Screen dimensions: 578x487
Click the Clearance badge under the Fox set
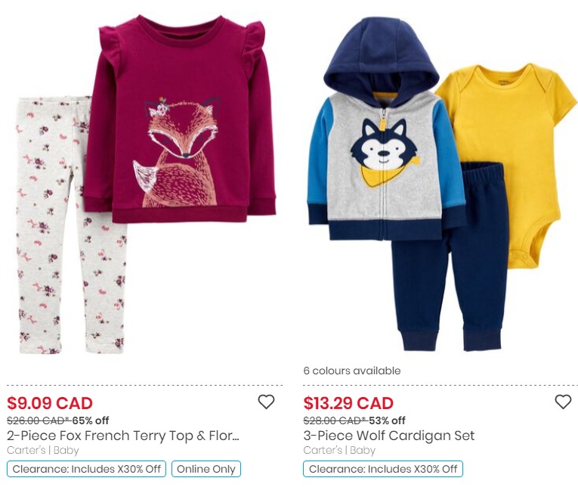pos(87,469)
